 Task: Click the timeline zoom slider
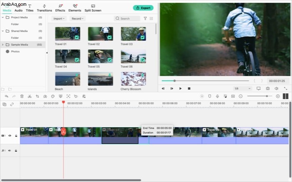tap(259, 96)
